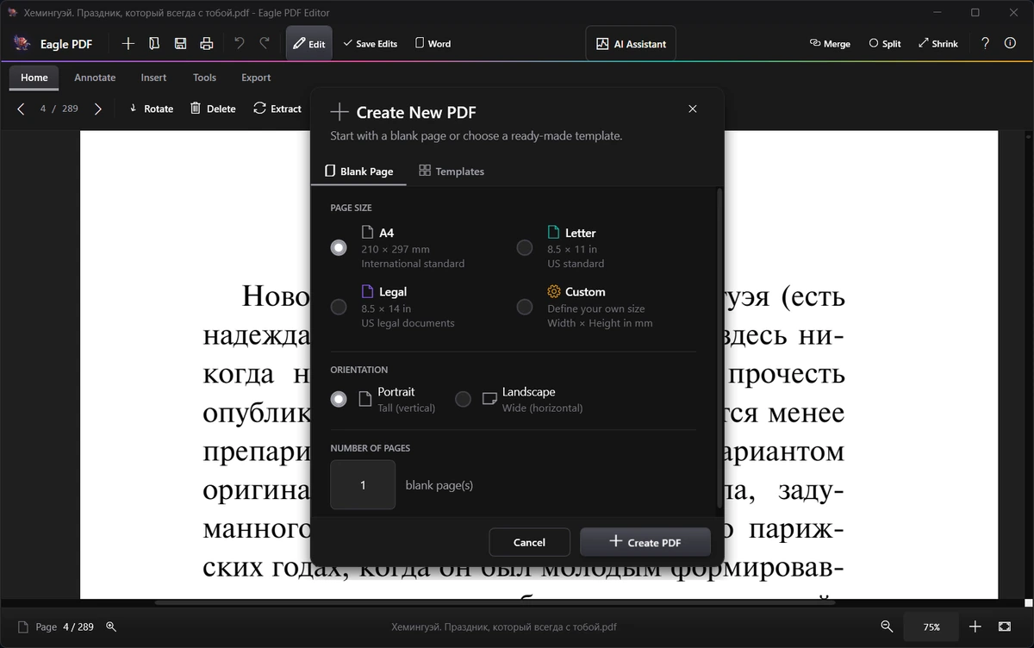Viewport: 1034px width, 648px height.
Task: Print using the printer icon
Action: point(206,44)
